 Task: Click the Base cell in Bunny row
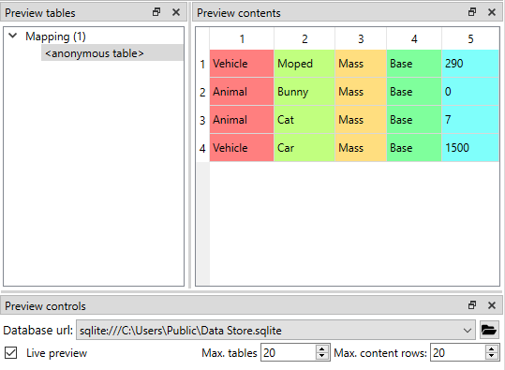pos(414,92)
